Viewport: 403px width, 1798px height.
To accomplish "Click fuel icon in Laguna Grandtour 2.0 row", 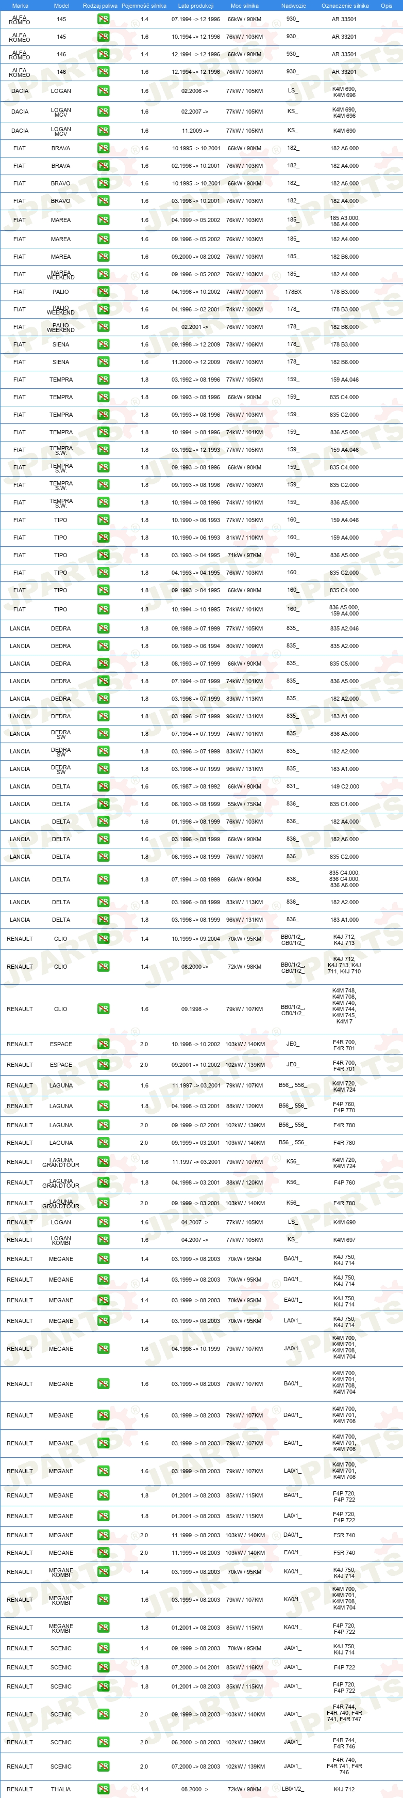I will click(x=103, y=1203).
